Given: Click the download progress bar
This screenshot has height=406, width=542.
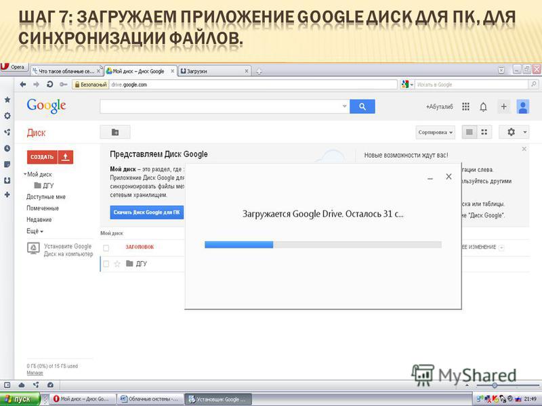Looking at the screenshot, I should click(x=323, y=245).
